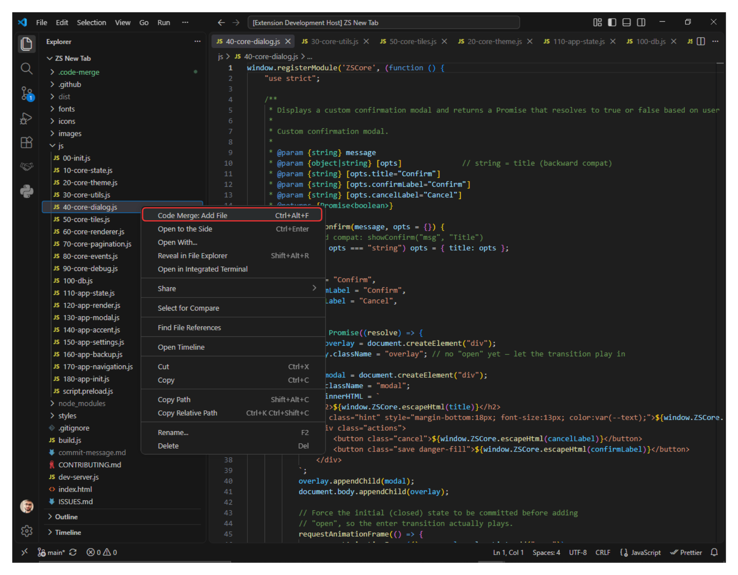Open Customize Layout icon
This screenshot has height=575, width=738.
(x=597, y=22)
